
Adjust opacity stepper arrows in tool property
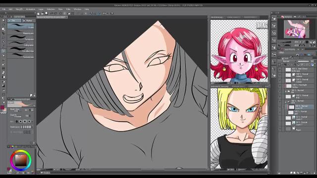click(30, 116)
